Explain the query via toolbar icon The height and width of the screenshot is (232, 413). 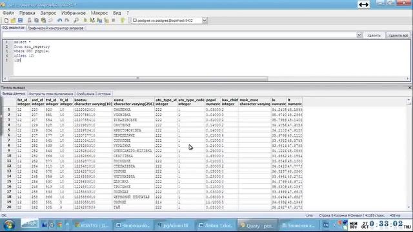point(106,20)
